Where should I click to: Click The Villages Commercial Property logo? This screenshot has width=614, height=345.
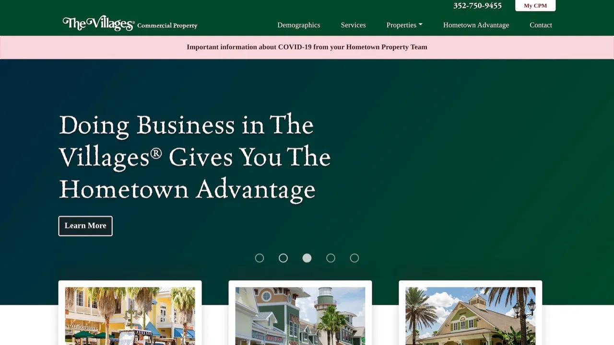130,23
